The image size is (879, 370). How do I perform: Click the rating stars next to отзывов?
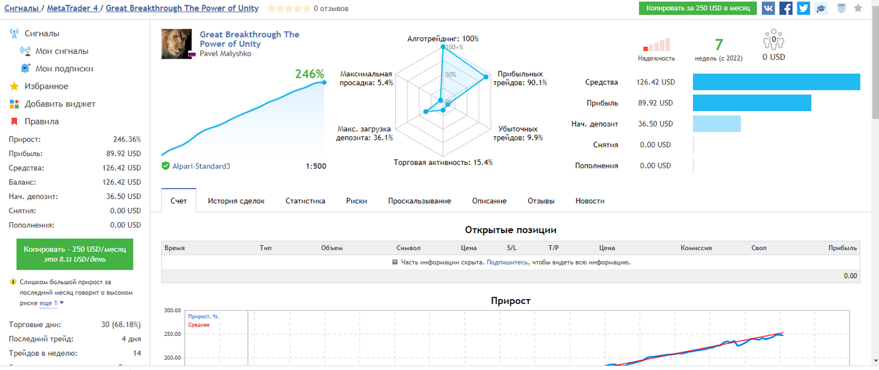tap(288, 9)
